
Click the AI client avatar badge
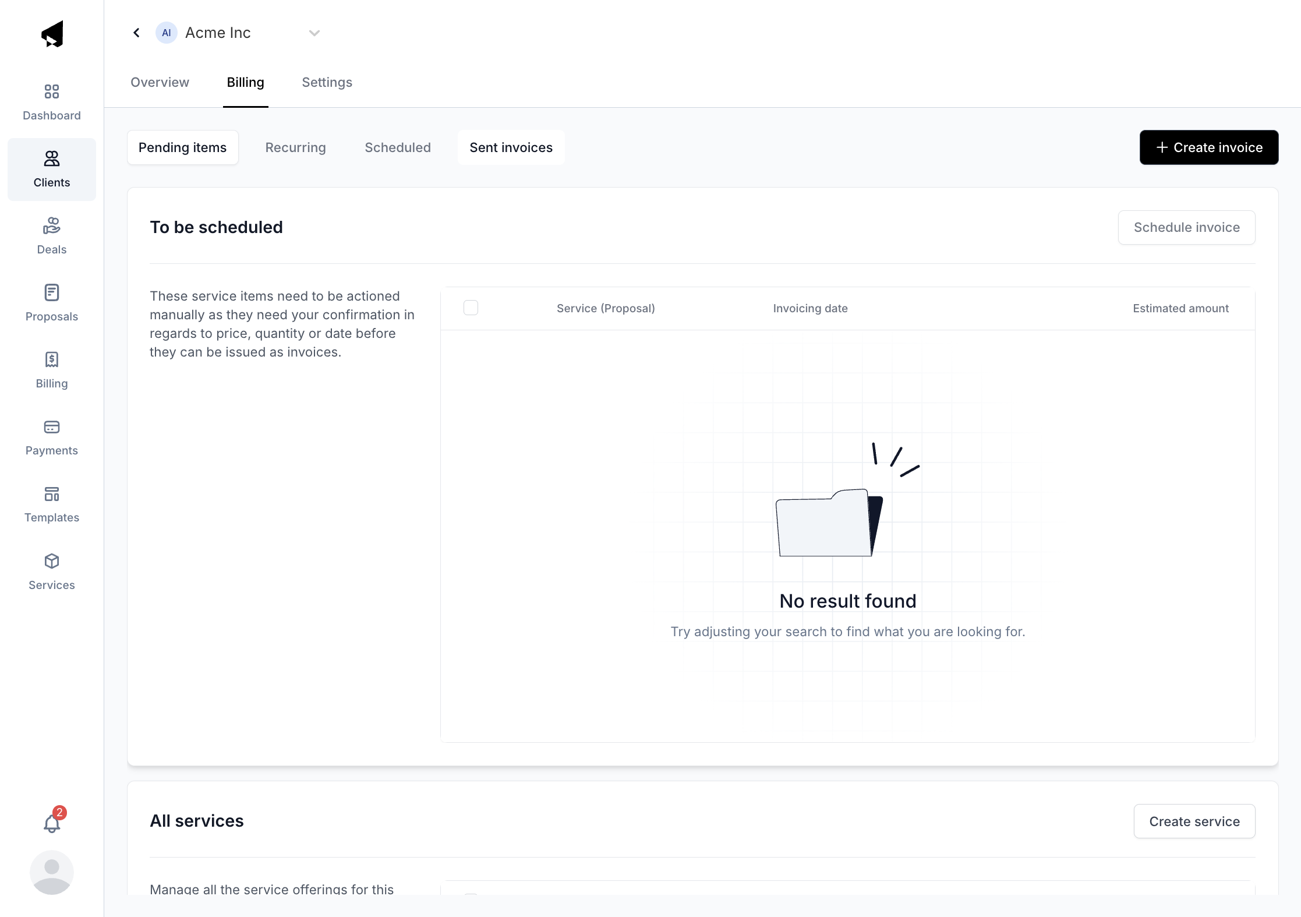pyautogui.click(x=167, y=33)
